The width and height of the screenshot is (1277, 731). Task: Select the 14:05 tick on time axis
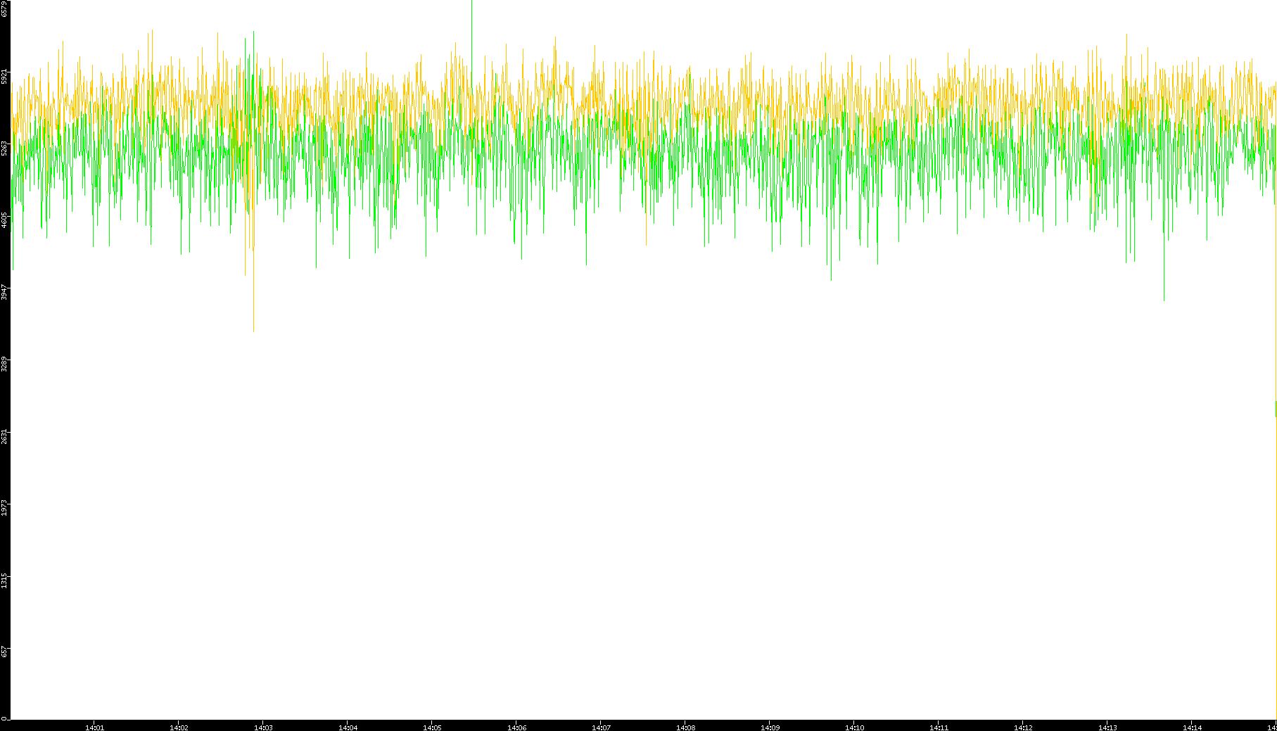point(432,727)
